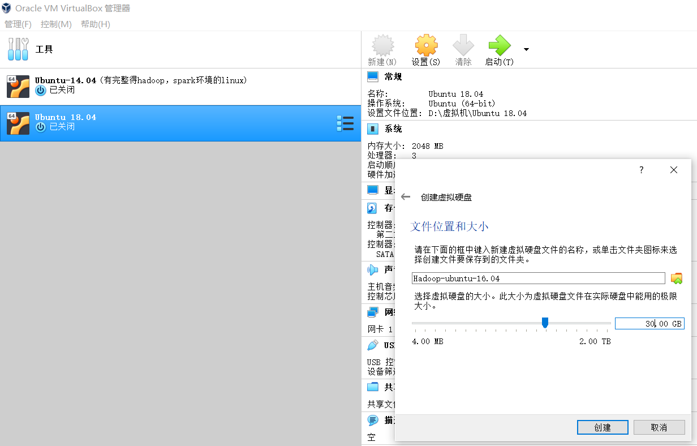Click the 启动 (Start) green arrow icon
Screen dimensions: 697x446
(x=498, y=45)
